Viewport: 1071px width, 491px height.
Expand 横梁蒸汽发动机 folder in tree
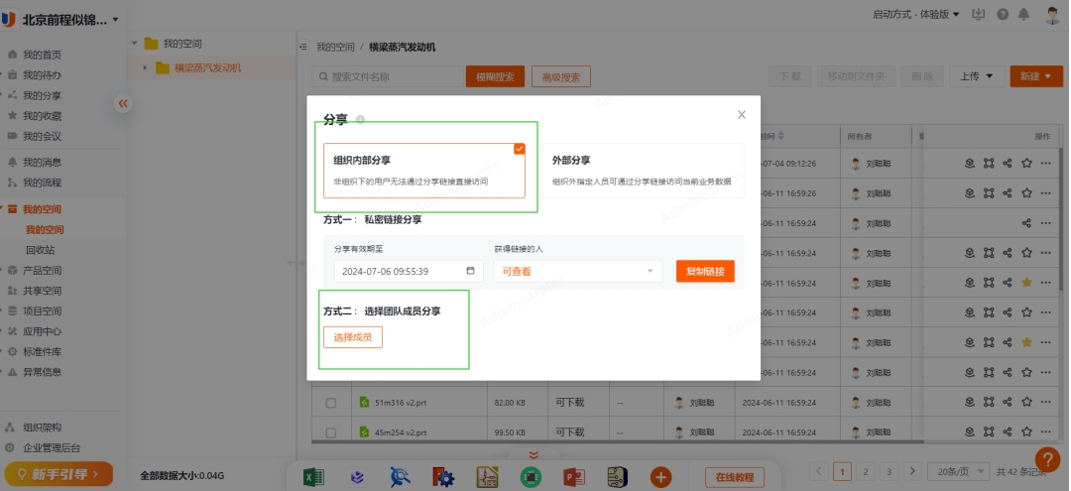pos(146,68)
